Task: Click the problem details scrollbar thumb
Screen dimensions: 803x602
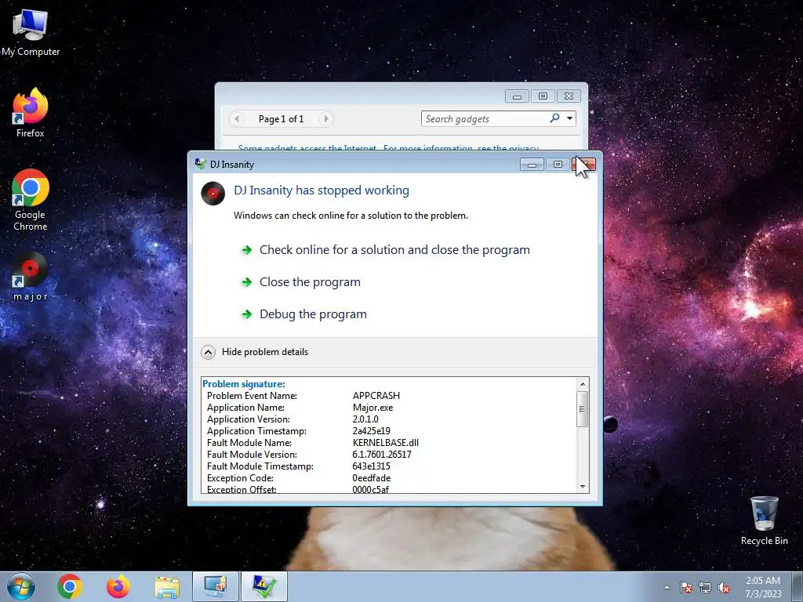Action: pyautogui.click(x=583, y=408)
